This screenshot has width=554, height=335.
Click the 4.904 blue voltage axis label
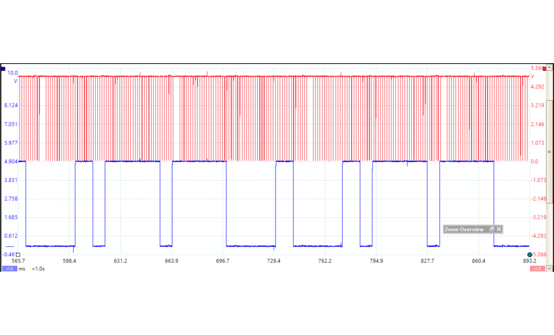click(x=11, y=162)
